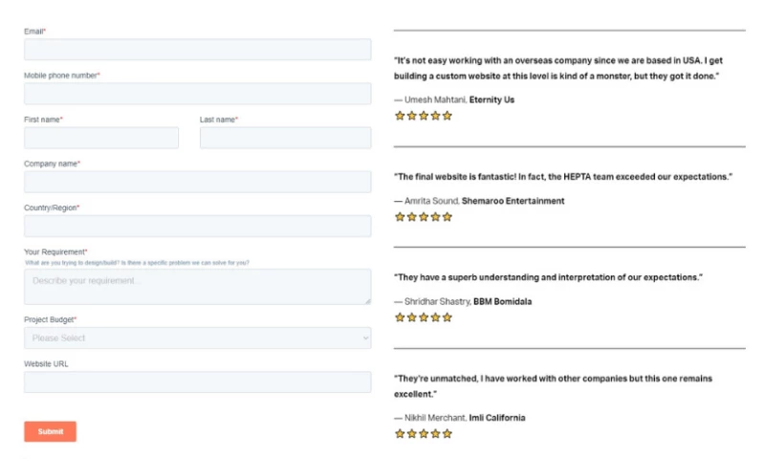This screenshot has height=459, width=765.
Task: Click star rating under Umesh Mahtani review
Action: point(424,116)
